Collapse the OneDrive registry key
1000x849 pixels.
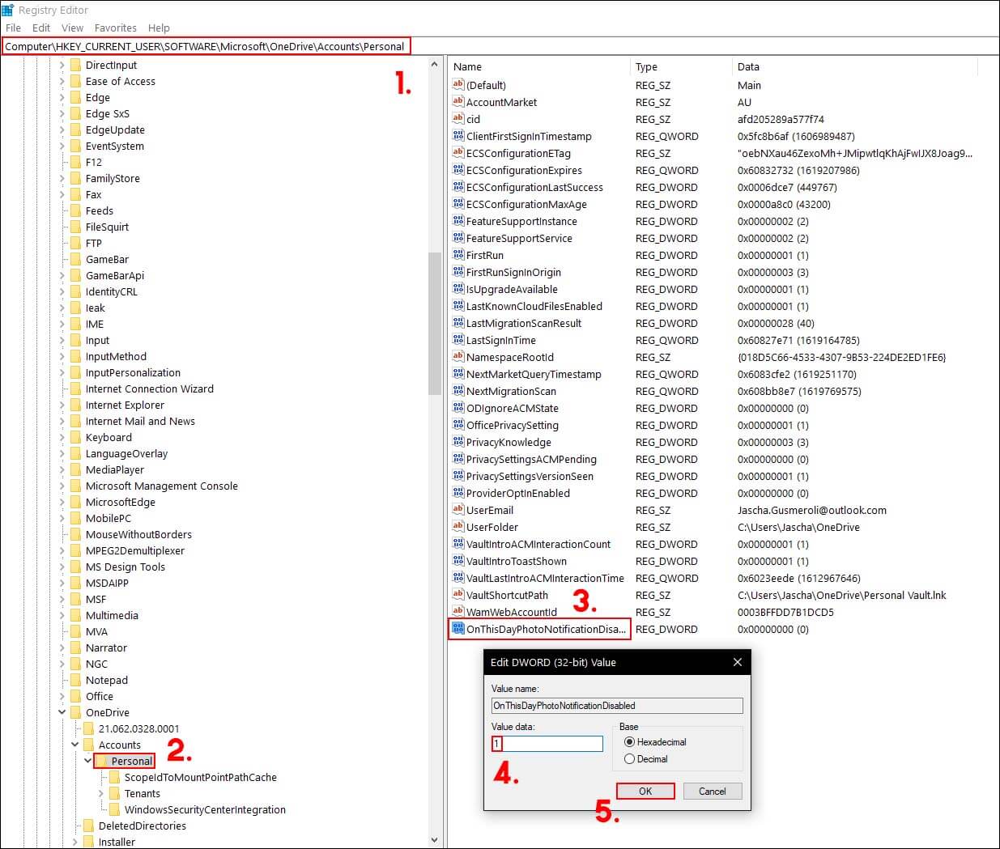(62, 712)
